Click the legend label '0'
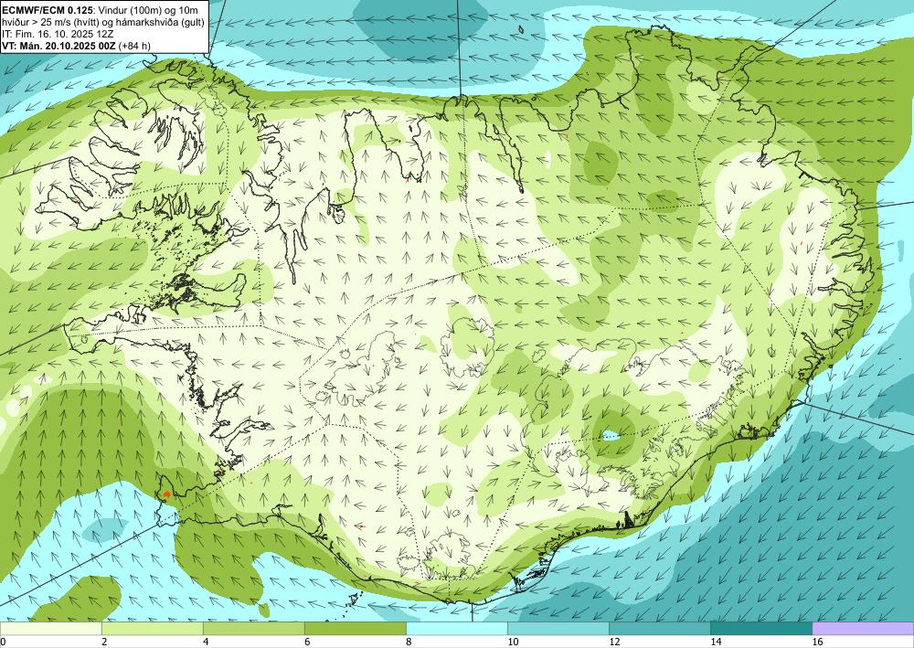The height and width of the screenshot is (648, 914). click(3, 642)
